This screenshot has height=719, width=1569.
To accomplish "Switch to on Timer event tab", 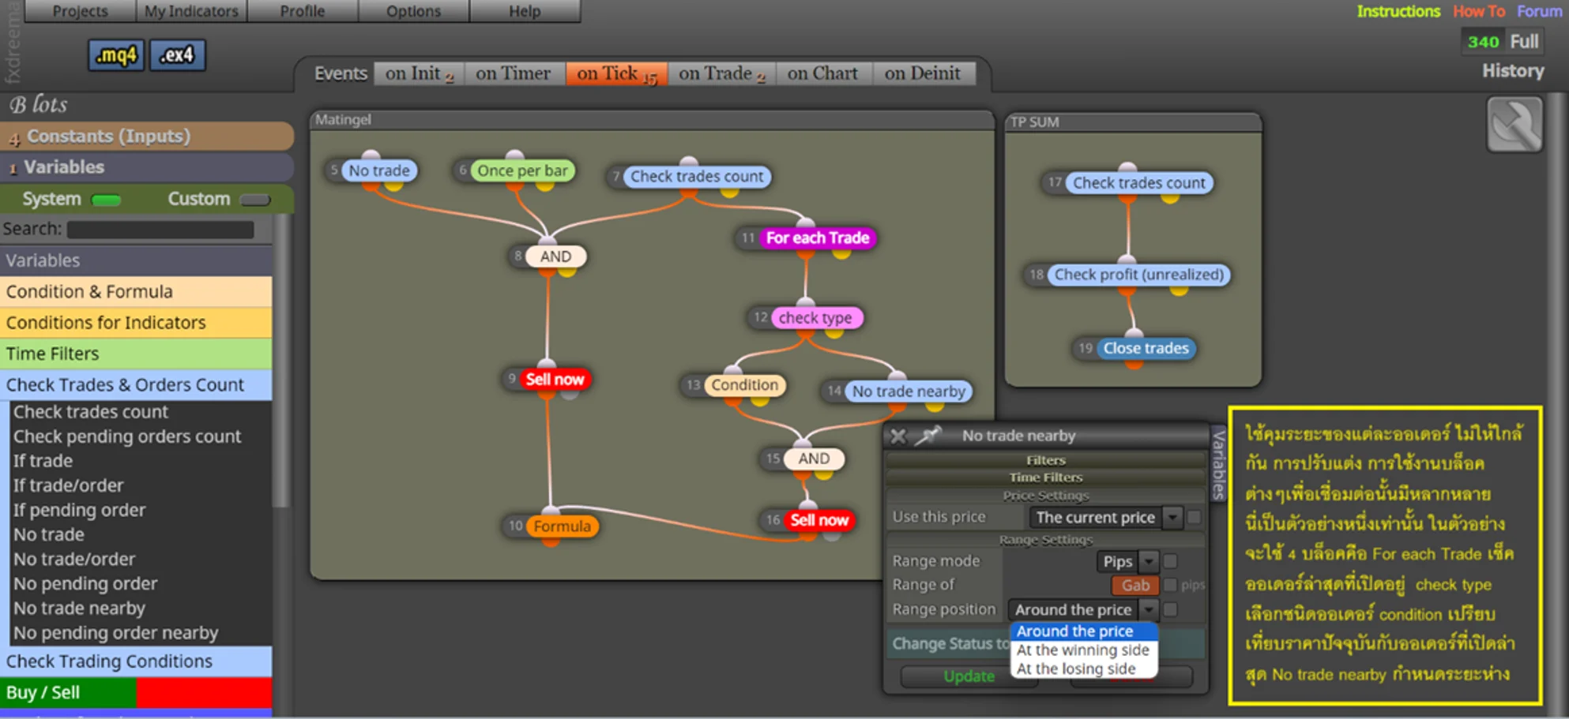I will click(x=514, y=73).
